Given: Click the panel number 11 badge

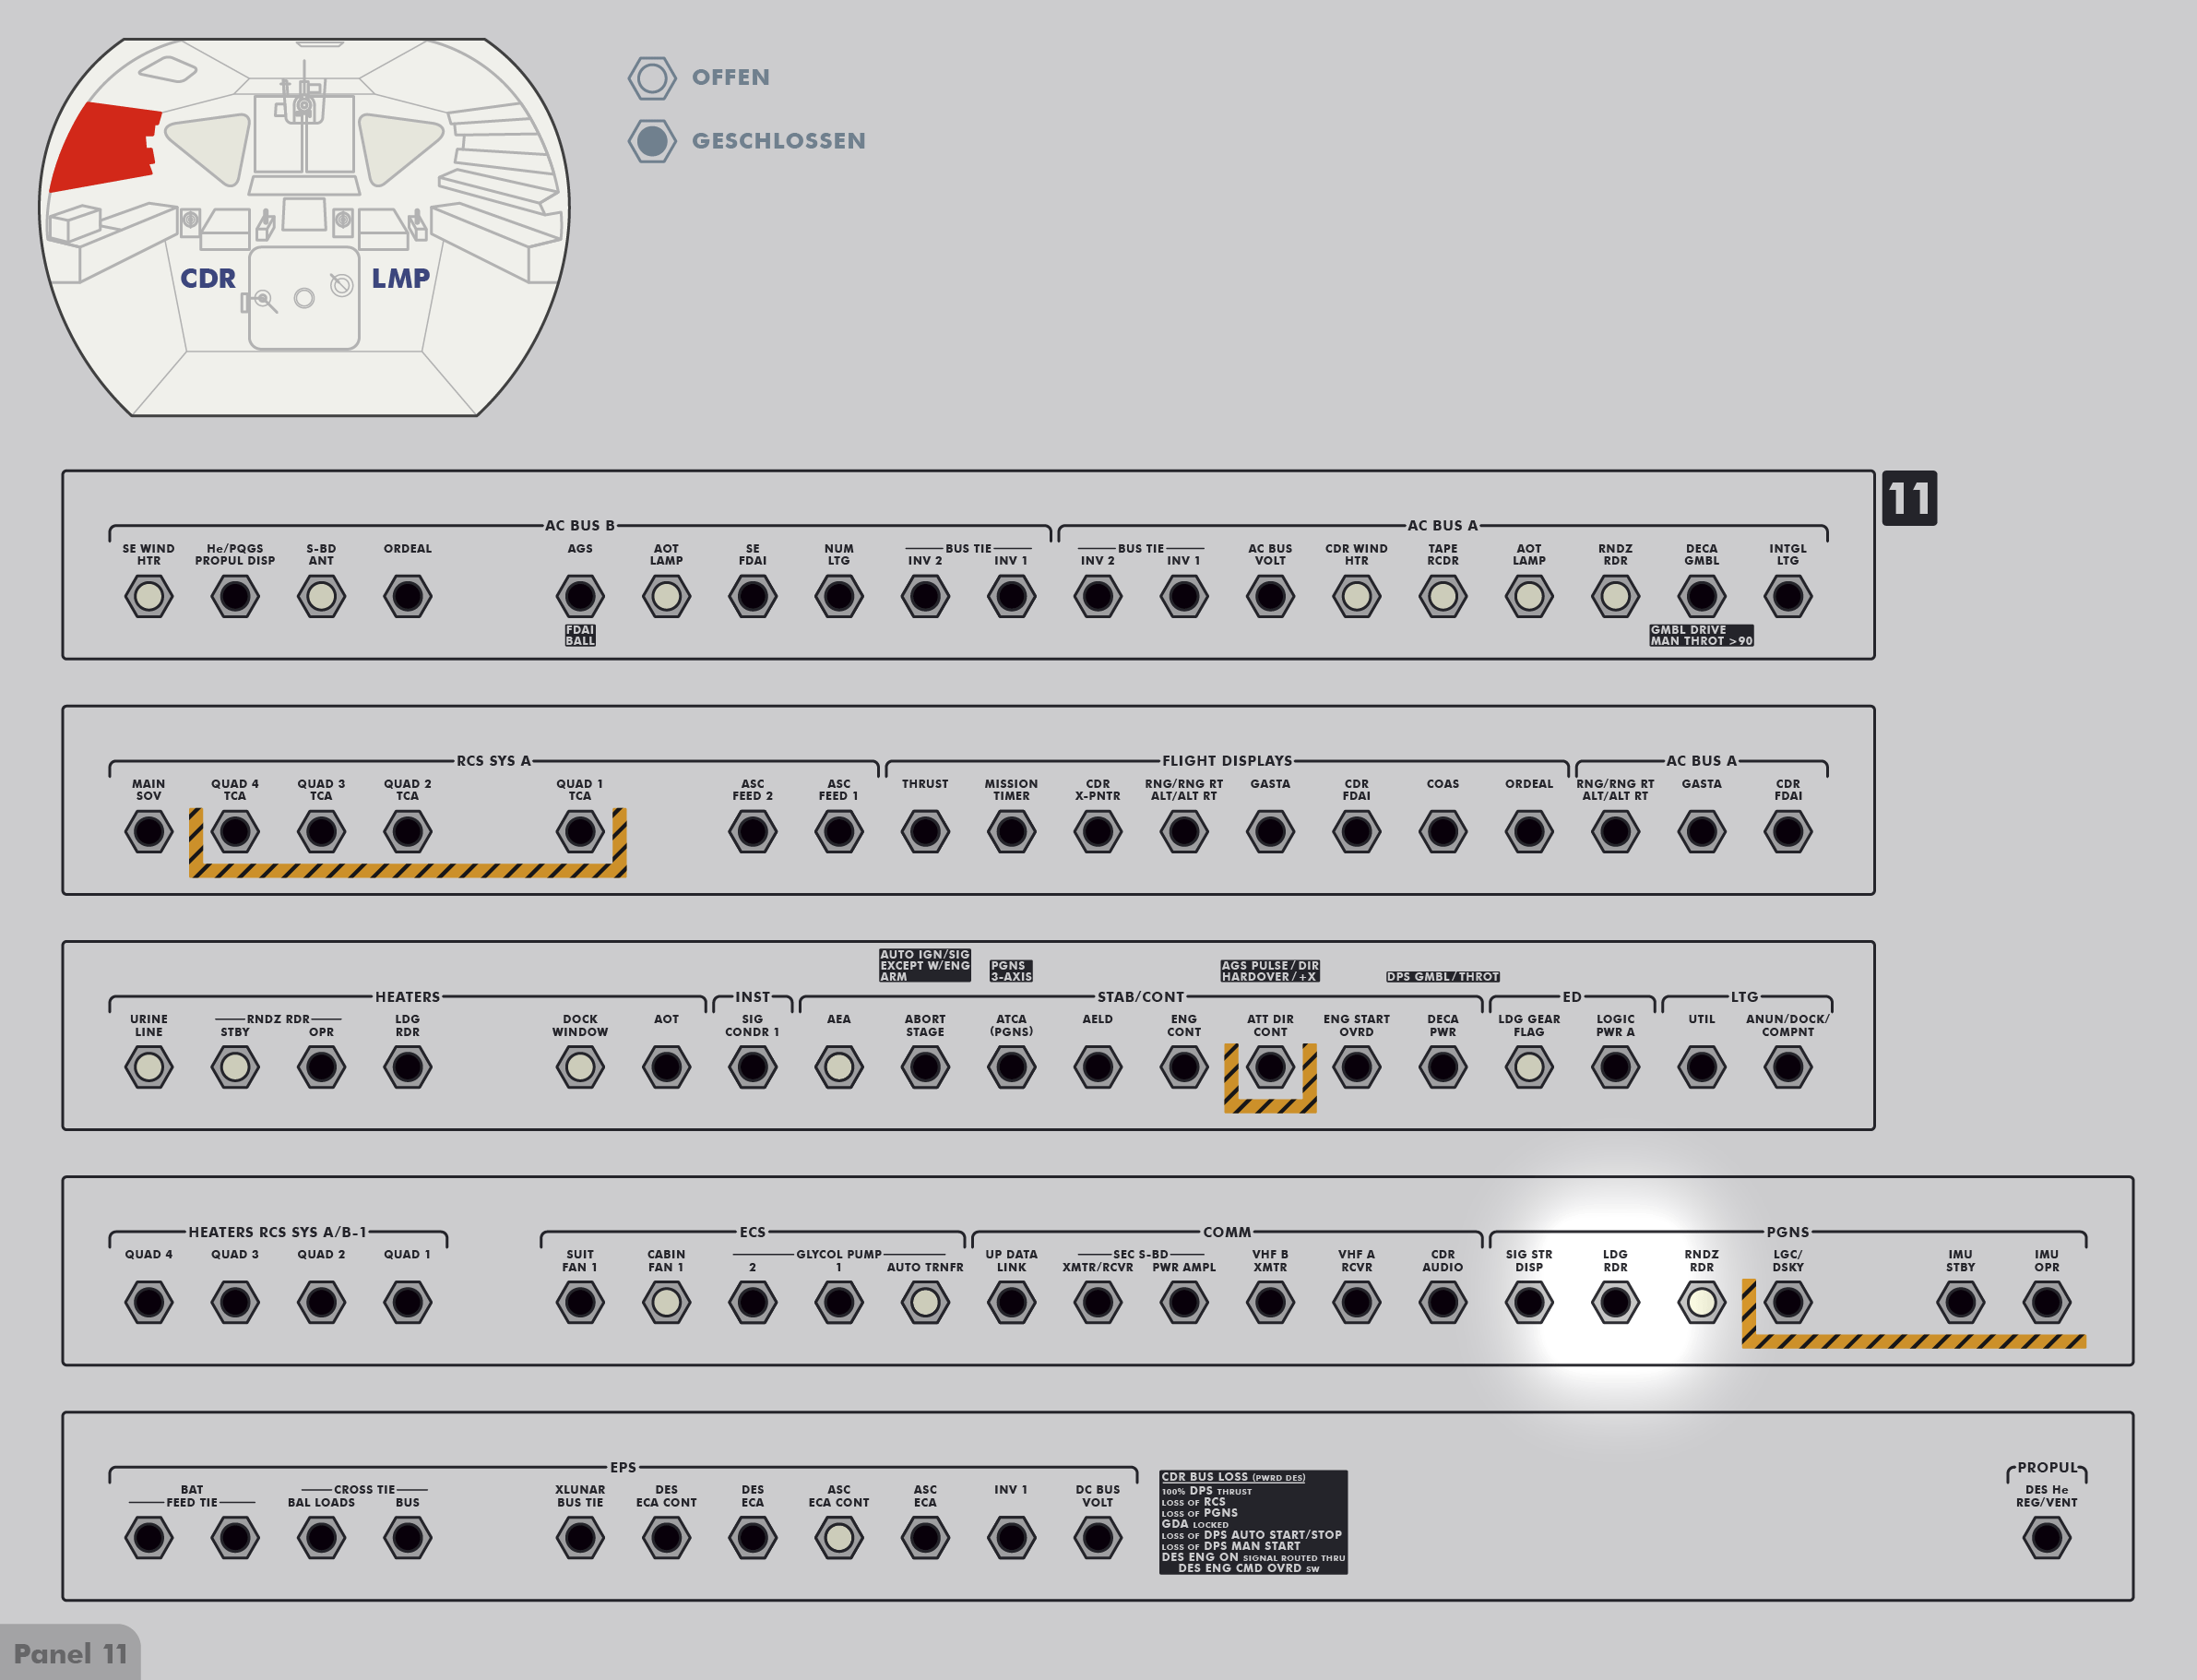Looking at the screenshot, I should [1908, 498].
